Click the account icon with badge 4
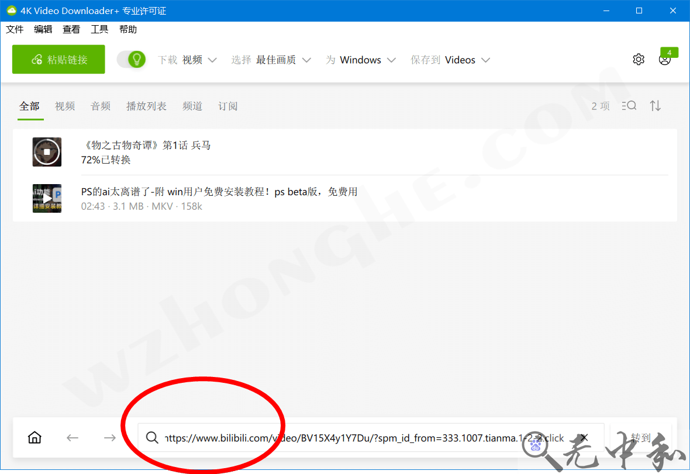 (664, 59)
